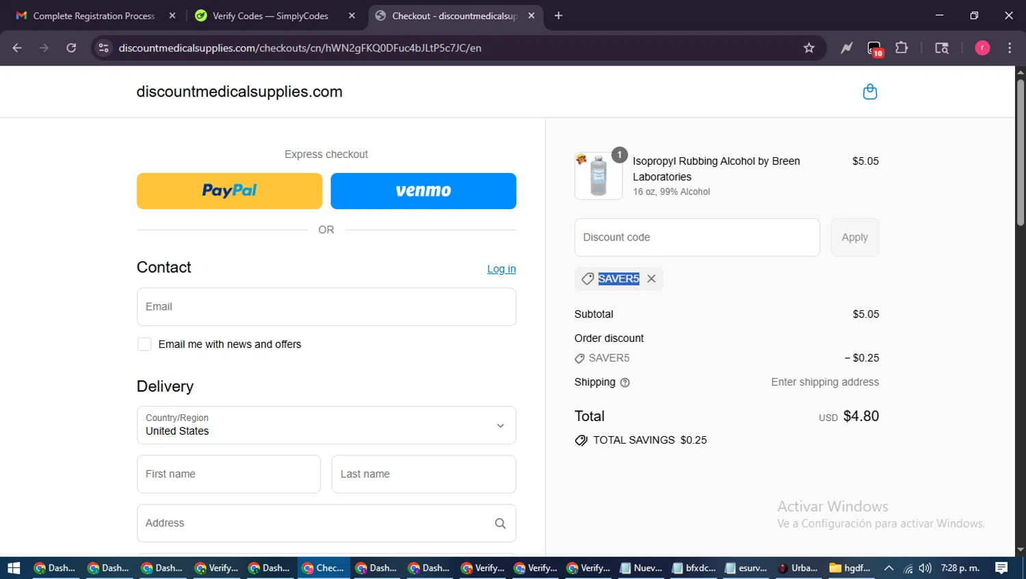The width and height of the screenshot is (1026, 579).
Task: Open the pink Chrome profile avatar
Action: coord(982,48)
